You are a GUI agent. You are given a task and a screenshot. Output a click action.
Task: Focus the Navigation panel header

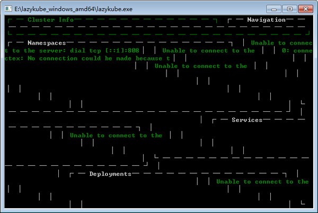[266, 20]
